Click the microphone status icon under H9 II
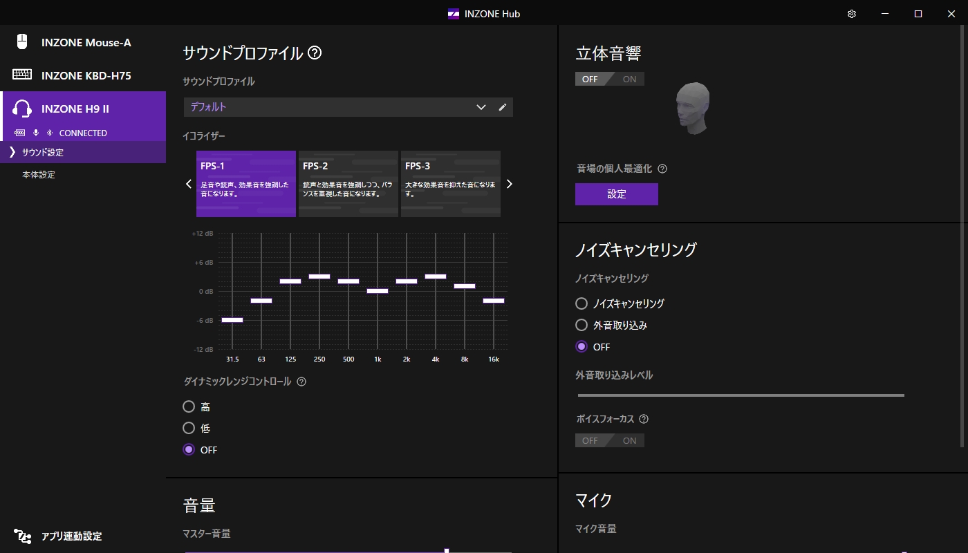Image resolution: width=968 pixels, height=553 pixels. click(x=36, y=133)
